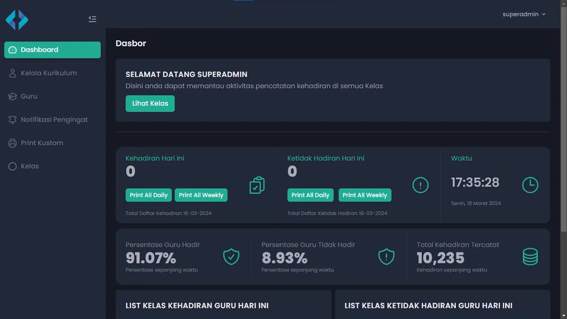Click the clipboard check icon in Kehadiran card

click(x=257, y=185)
